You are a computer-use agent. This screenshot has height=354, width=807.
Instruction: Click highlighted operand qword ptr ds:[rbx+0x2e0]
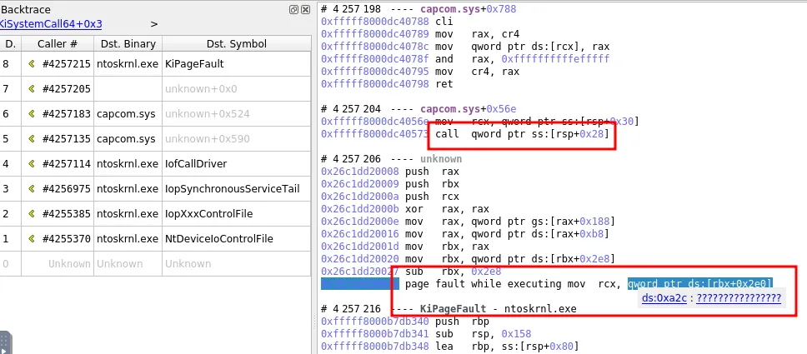(x=700, y=283)
